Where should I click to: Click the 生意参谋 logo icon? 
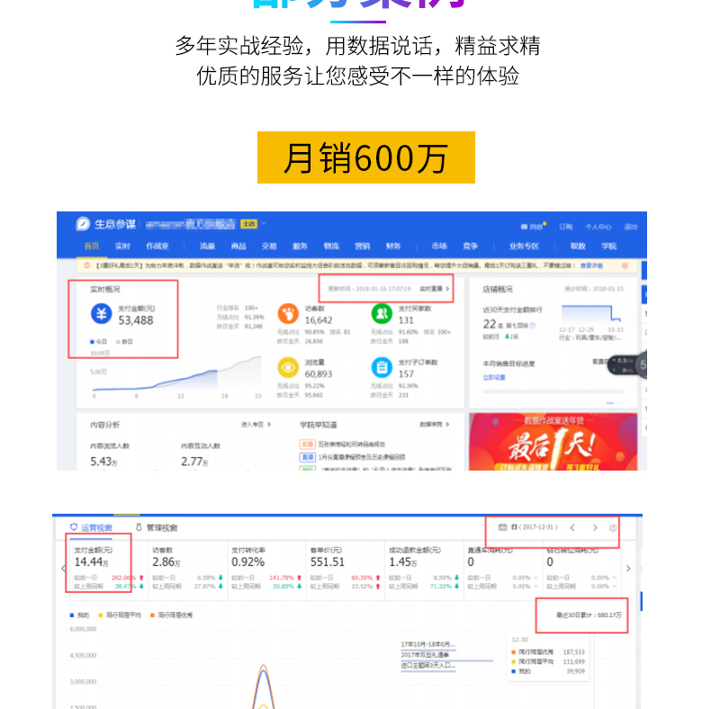[x=83, y=224]
